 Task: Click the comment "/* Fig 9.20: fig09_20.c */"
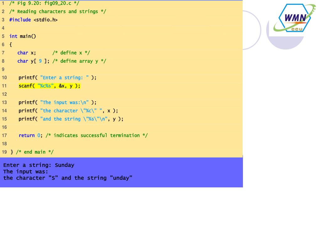pyautogui.click(x=44, y=3)
